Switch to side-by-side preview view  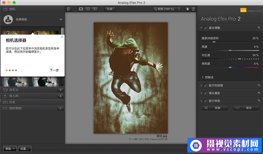click(x=95, y=9)
